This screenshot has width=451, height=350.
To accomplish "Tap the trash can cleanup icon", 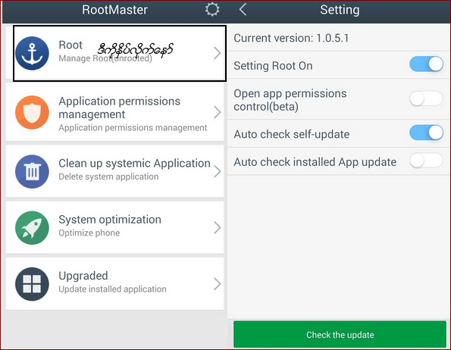I will coord(32,171).
